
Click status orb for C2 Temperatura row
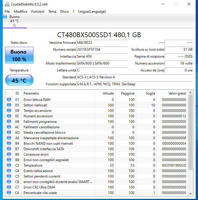[x=9, y=165]
